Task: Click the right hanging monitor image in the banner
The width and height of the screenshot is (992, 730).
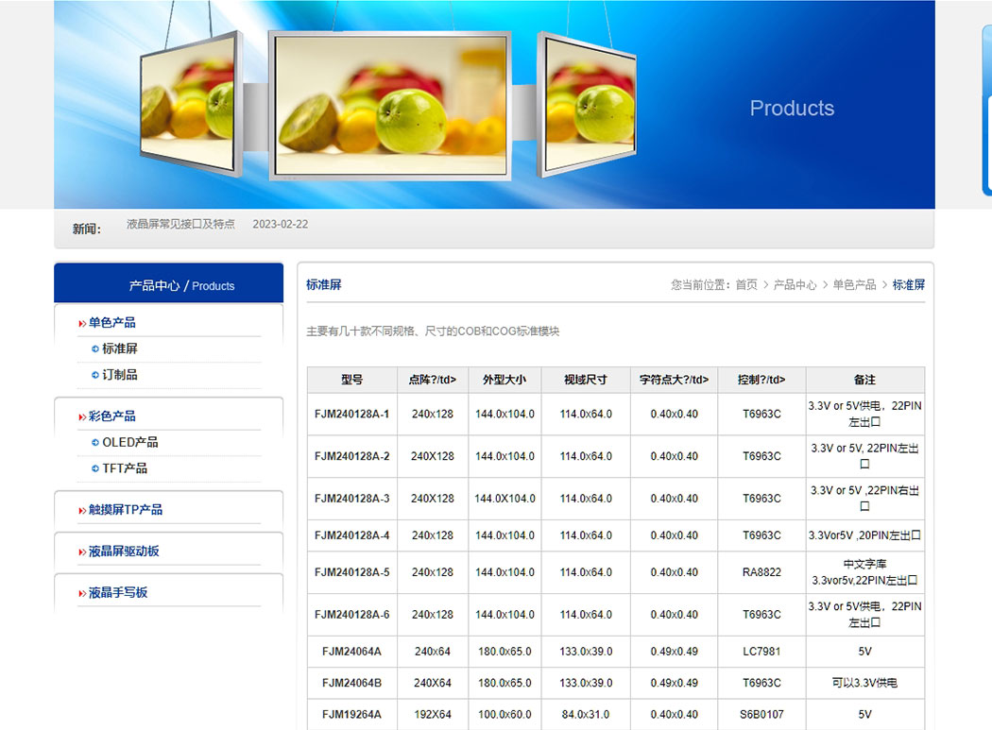Action: pyautogui.click(x=587, y=105)
